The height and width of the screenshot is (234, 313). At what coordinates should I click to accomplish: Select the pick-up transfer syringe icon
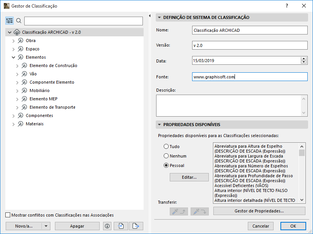pyautogui.click(x=178, y=211)
